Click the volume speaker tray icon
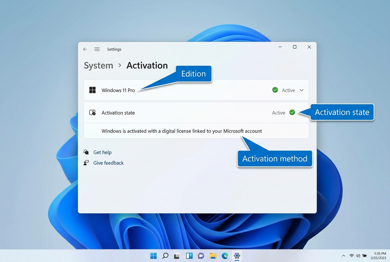Screen dimensions: 390x262 point(358,256)
